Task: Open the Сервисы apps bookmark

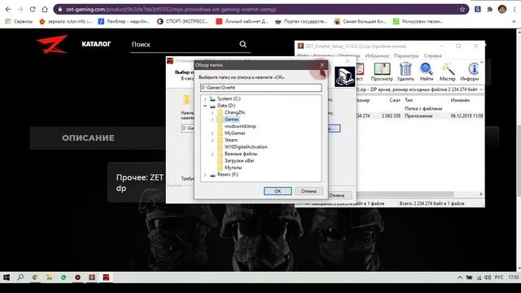Action: point(19,21)
